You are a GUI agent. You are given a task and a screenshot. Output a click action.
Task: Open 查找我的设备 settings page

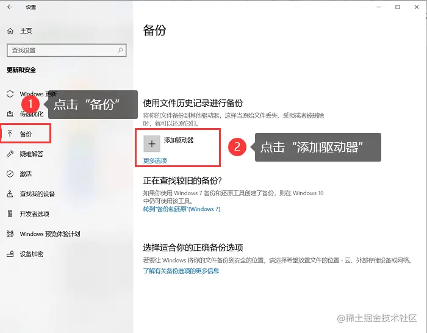(x=37, y=194)
